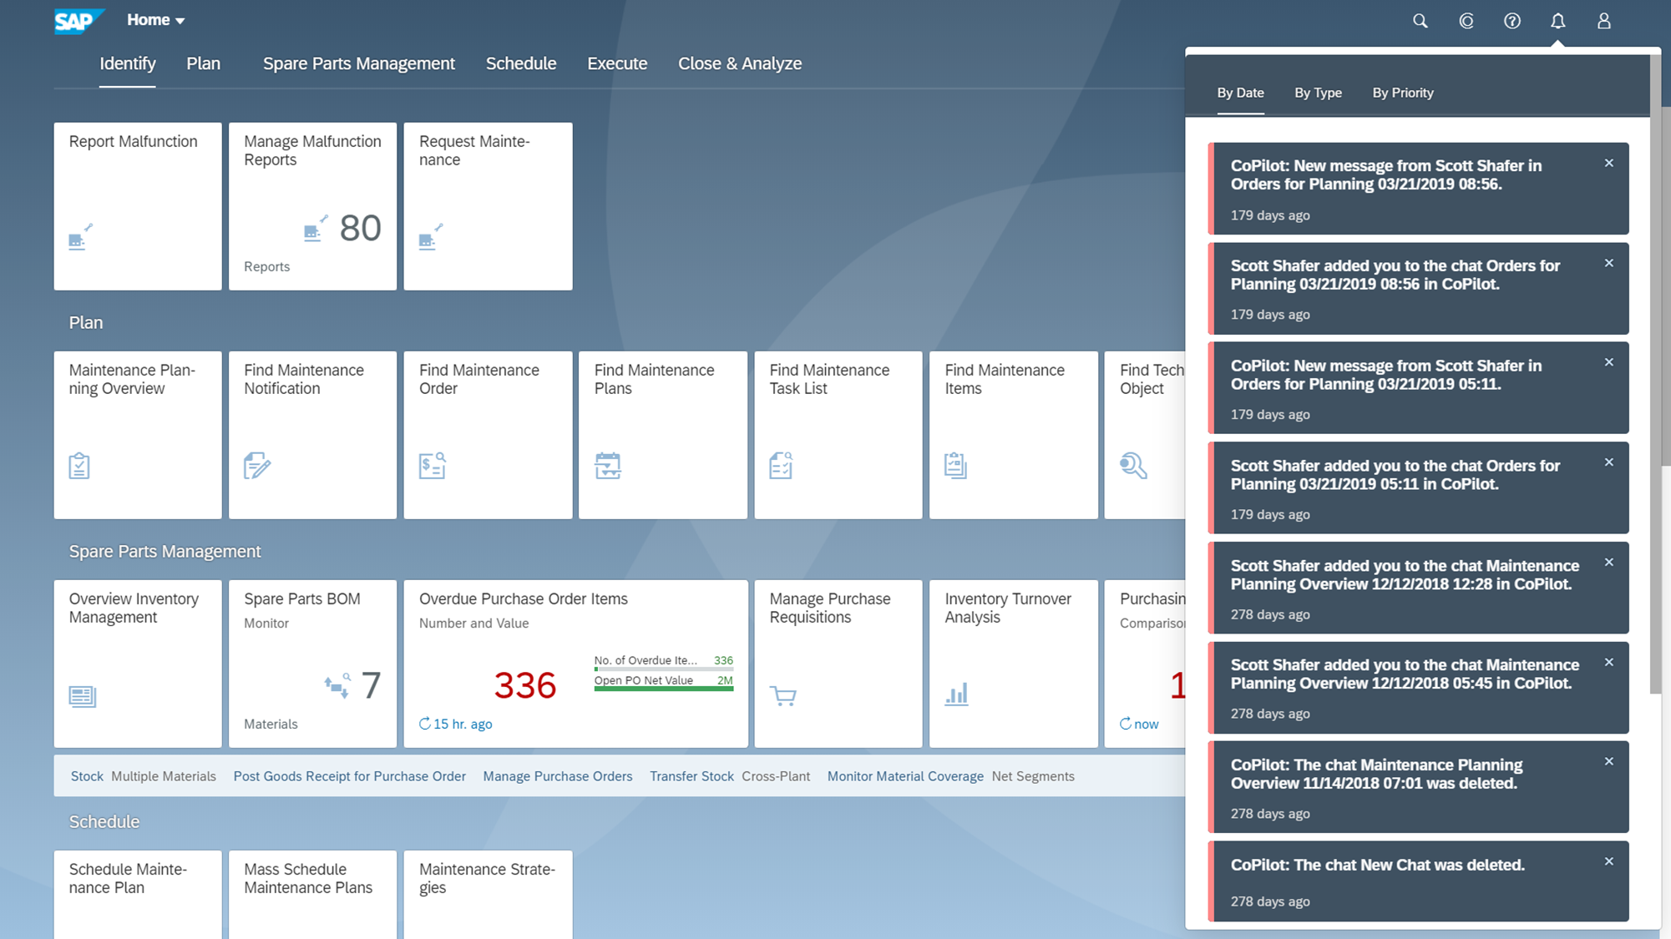Click the Manage Purchase Orders link
Viewport: 1671px width, 939px height.
click(557, 775)
